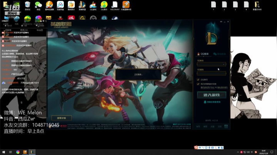Image resolution: width=277 pixels, height=155 pixels.
Task: Open the desktop file named 2
Action: (x=224, y=6)
